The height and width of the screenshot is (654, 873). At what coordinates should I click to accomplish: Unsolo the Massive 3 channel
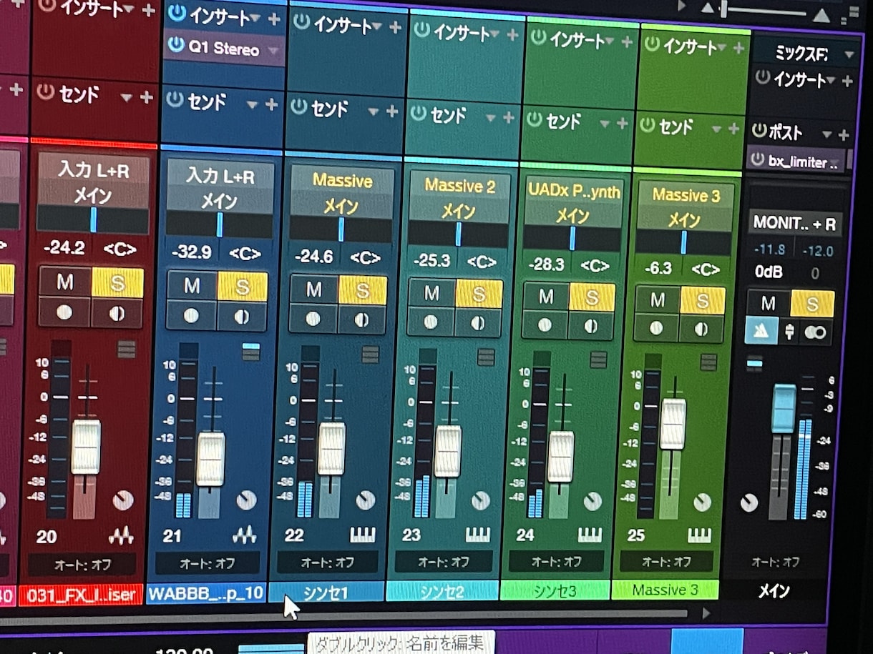coord(702,300)
